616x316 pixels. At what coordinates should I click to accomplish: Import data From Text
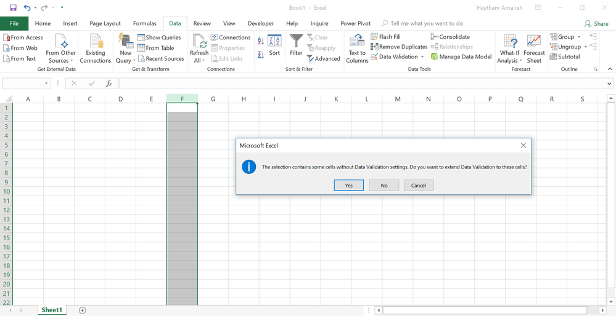click(x=20, y=59)
